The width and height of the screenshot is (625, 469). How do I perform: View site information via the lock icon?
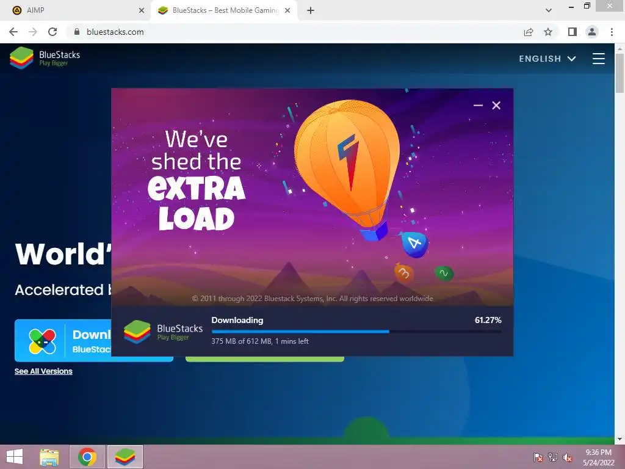click(77, 32)
